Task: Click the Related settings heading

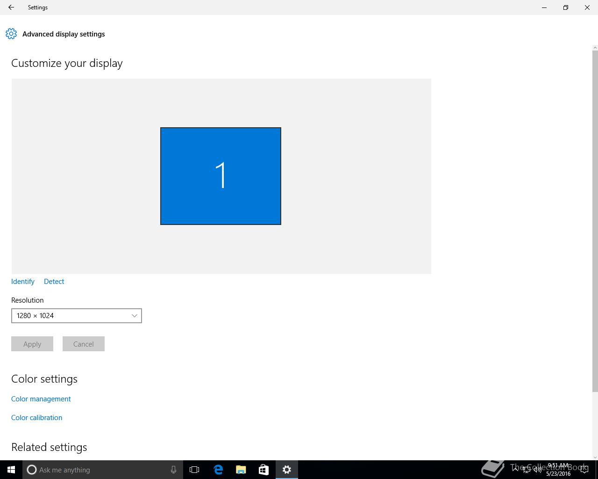Action: pos(49,447)
